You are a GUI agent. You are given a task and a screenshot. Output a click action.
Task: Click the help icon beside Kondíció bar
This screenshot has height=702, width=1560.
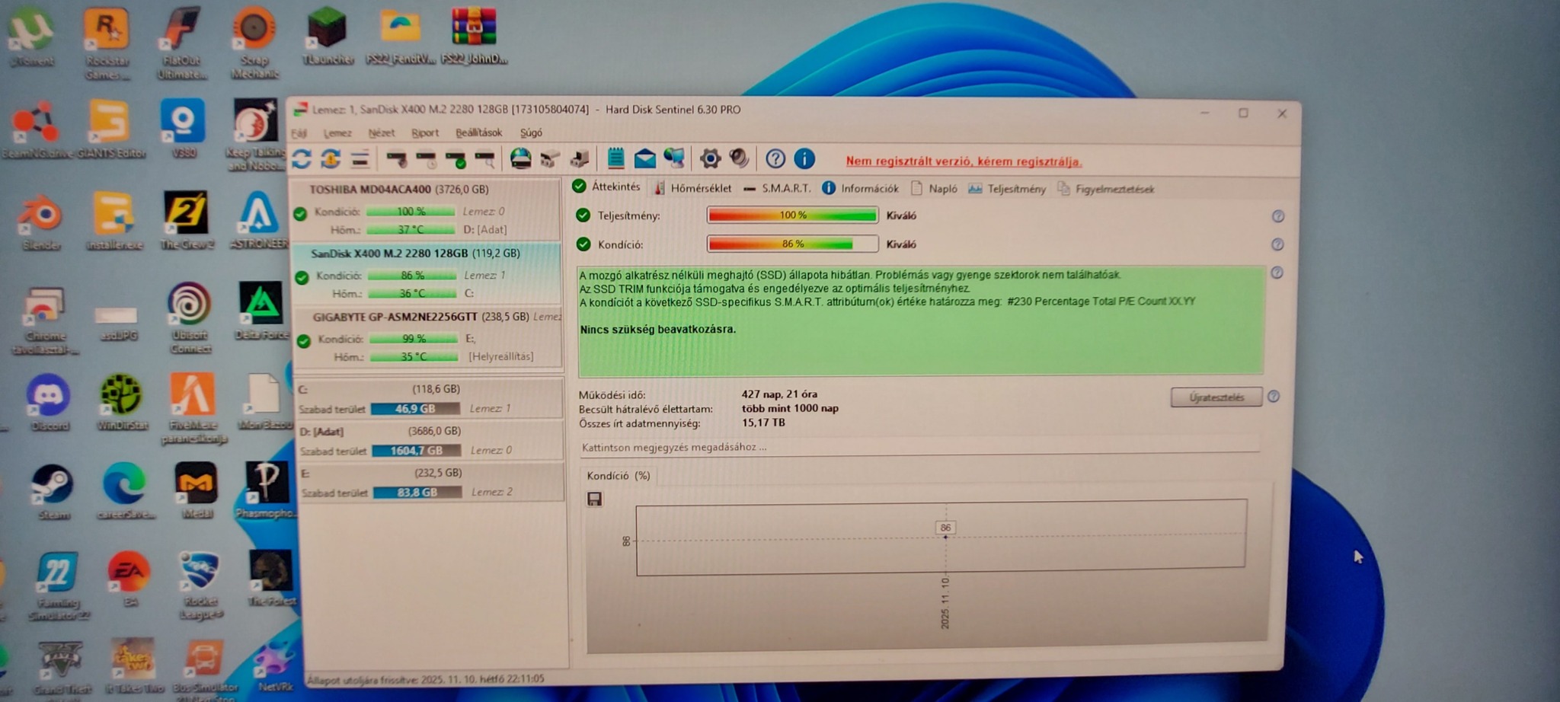[x=1277, y=244]
